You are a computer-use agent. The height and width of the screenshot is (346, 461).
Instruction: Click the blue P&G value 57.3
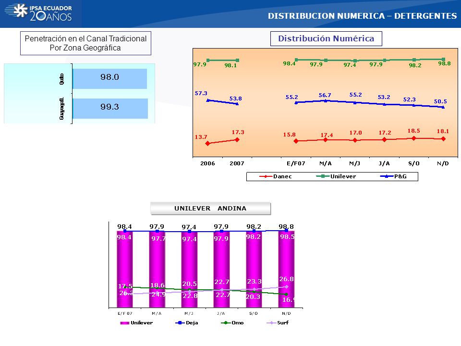201,93
